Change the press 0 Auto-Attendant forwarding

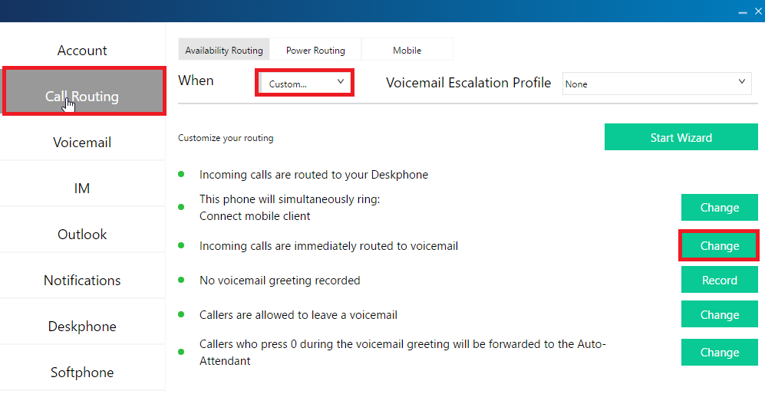click(719, 353)
